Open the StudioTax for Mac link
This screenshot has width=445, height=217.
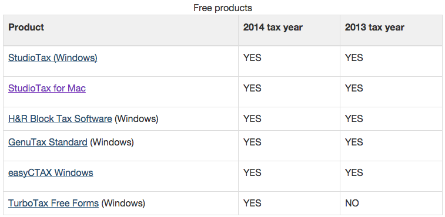click(47, 89)
